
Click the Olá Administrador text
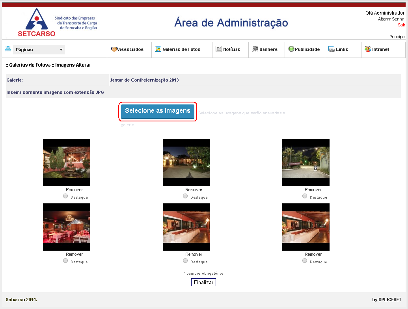[x=385, y=13]
